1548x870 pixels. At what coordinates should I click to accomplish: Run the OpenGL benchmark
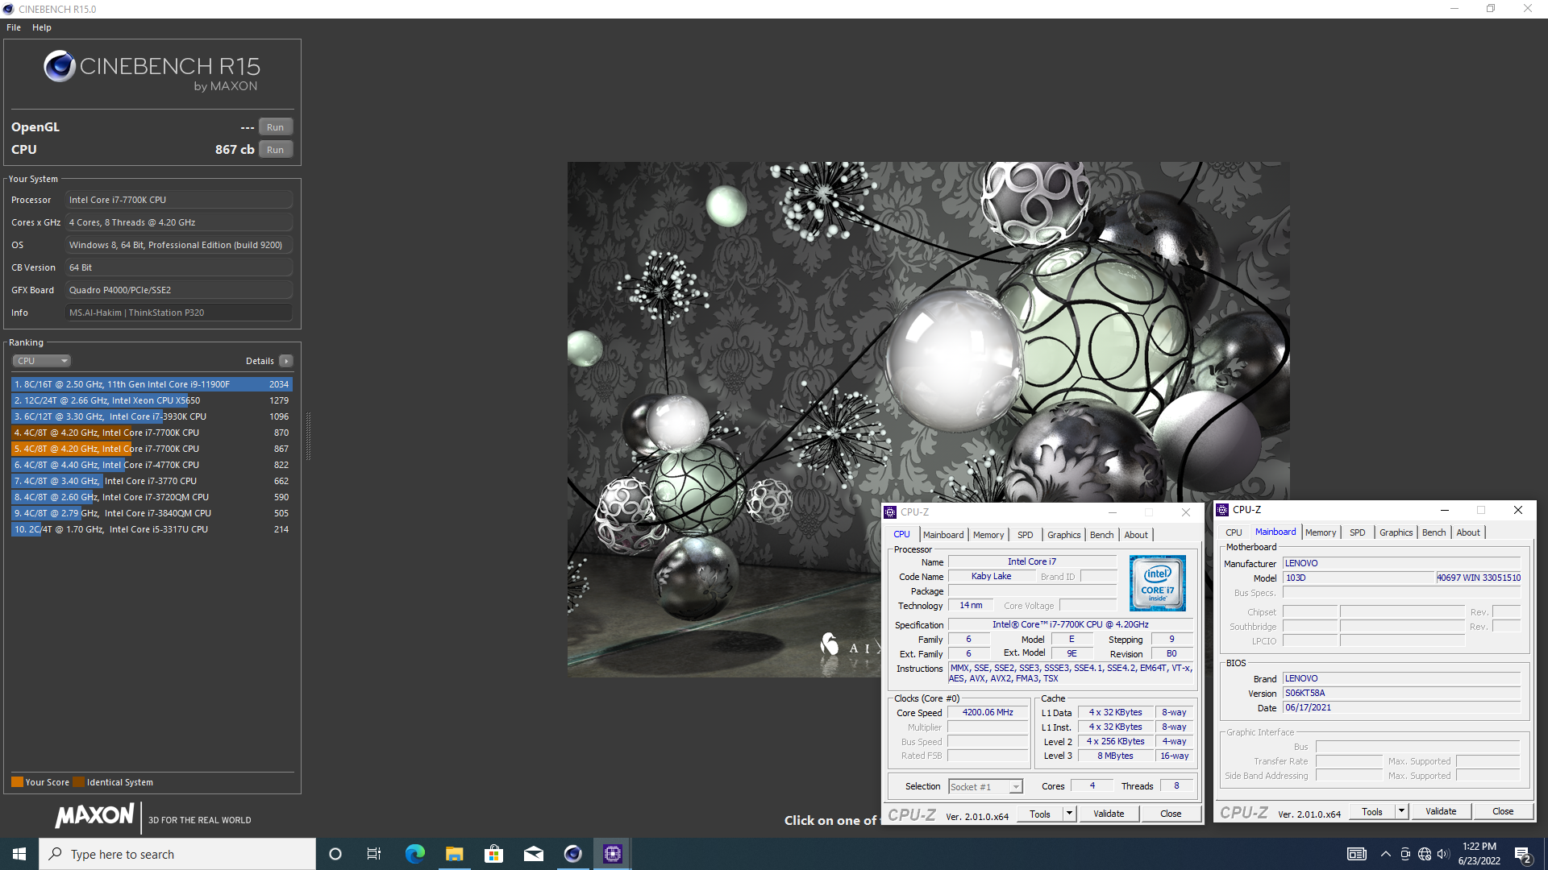tap(275, 127)
